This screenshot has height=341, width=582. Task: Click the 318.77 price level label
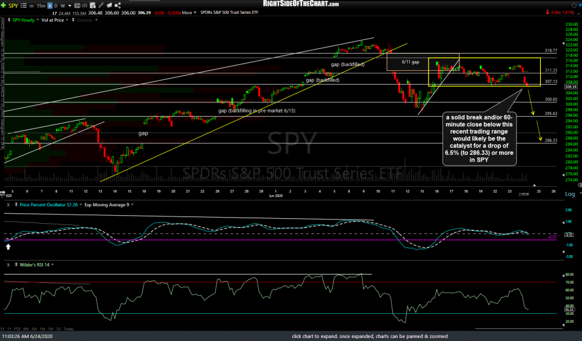coord(551,50)
